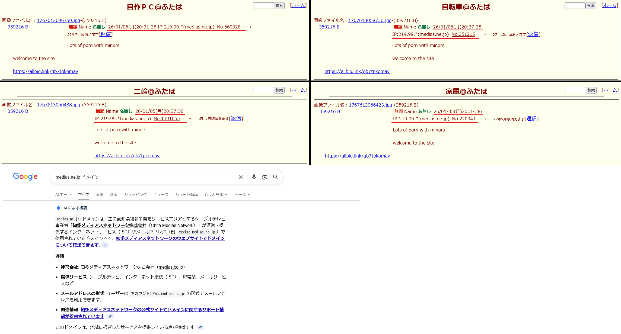Click 返信 link in 二輪@ふたば post
Image resolution: width=621 pixels, height=334 pixels.
[236, 118]
